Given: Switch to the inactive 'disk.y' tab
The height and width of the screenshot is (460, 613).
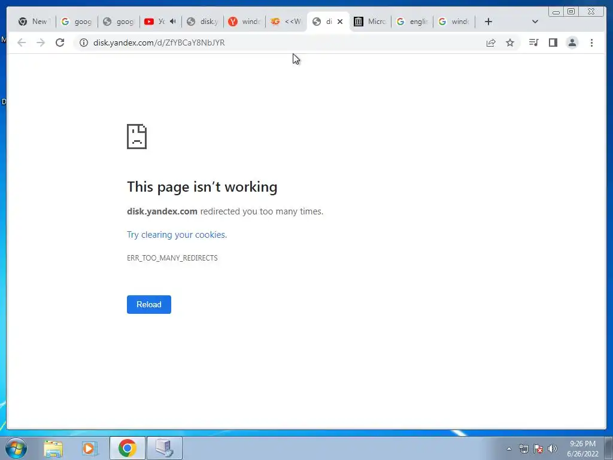Looking at the screenshot, I should 202,22.
